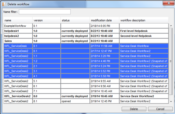This screenshot has height=114, width=175.
Task: Select WFL_ServiceDesk2 version 8.1 opened row
Action: [x=86, y=101]
